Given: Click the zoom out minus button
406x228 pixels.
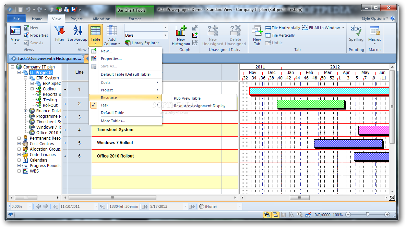Looking at the screenshot, I should [348, 215].
